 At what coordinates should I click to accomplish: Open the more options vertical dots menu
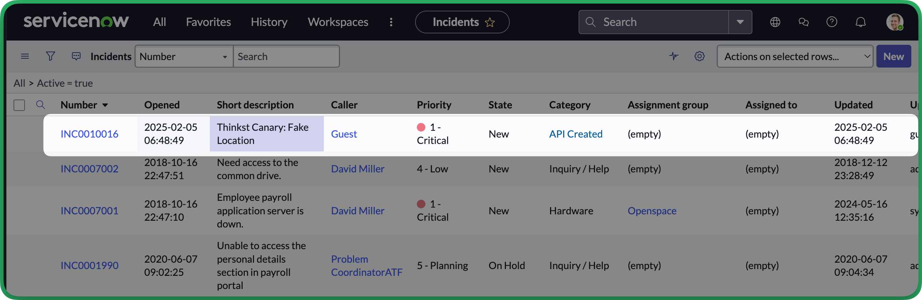[x=391, y=22]
